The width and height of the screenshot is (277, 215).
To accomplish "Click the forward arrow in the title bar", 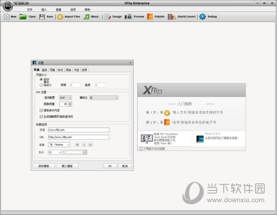I will click(x=26, y=3).
